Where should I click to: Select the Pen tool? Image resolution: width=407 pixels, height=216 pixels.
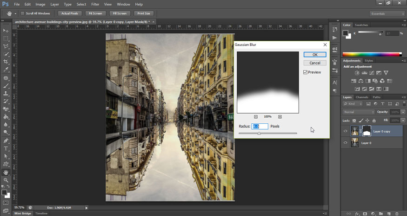(x=6, y=140)
